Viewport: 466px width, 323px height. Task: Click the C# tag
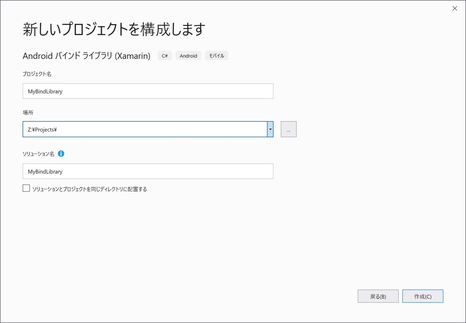(165, 56)
